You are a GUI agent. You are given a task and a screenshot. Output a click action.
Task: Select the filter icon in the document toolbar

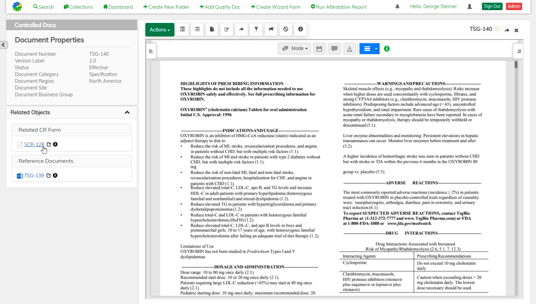tap(256, 29)
